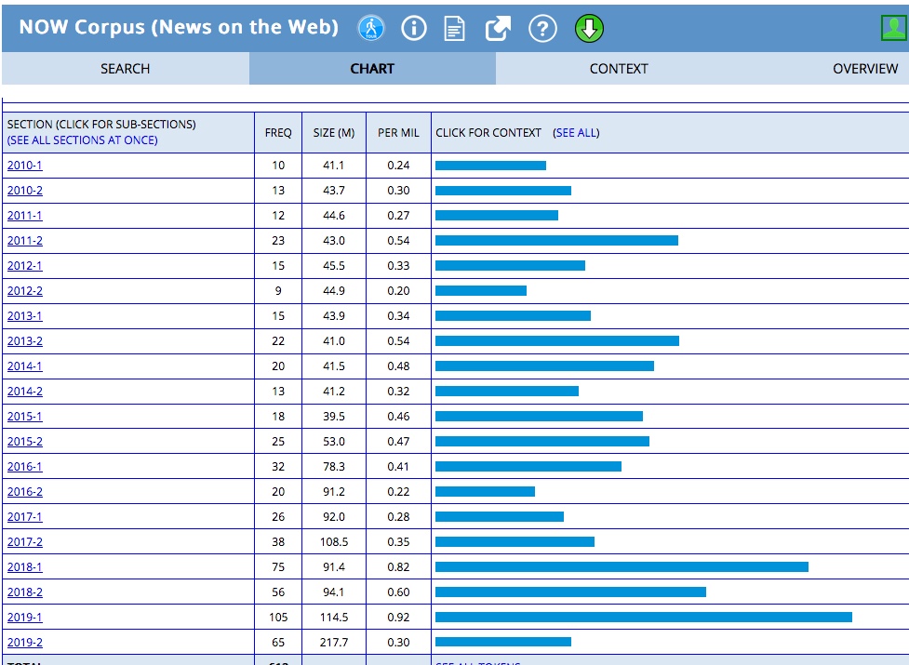Click the 2017-2 context bar
Screen dimensions: 909x665
pos(515,541)
